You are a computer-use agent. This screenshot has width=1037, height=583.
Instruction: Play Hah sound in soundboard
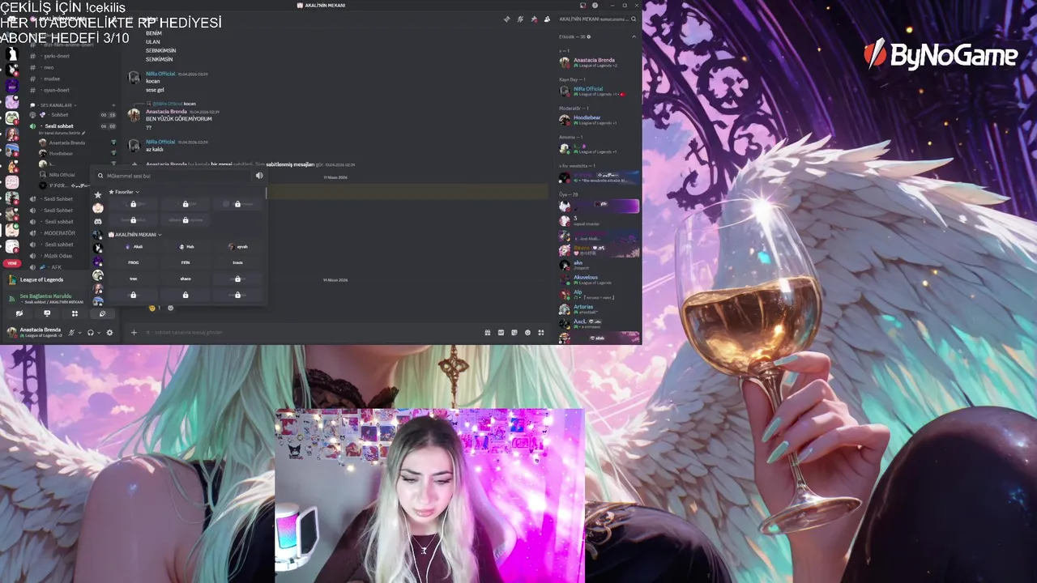(x=186, y=246)
